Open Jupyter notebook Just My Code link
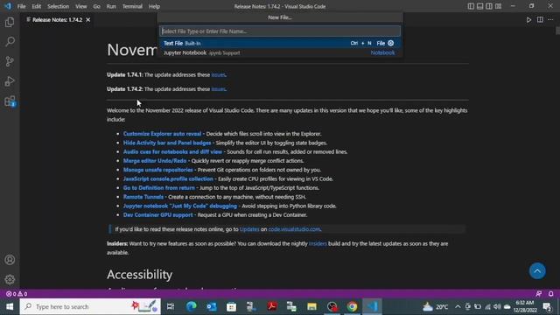Viewport: 560px width, 315px height. coord(180,206)
